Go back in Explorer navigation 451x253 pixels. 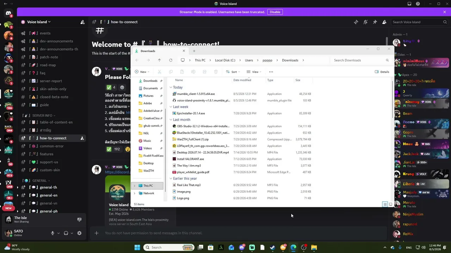(x=137, y=60)
